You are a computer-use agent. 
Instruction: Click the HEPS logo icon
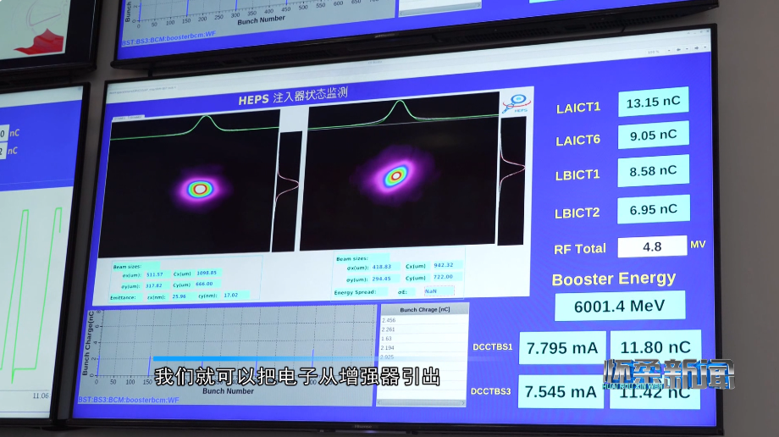tap(513, 104)
